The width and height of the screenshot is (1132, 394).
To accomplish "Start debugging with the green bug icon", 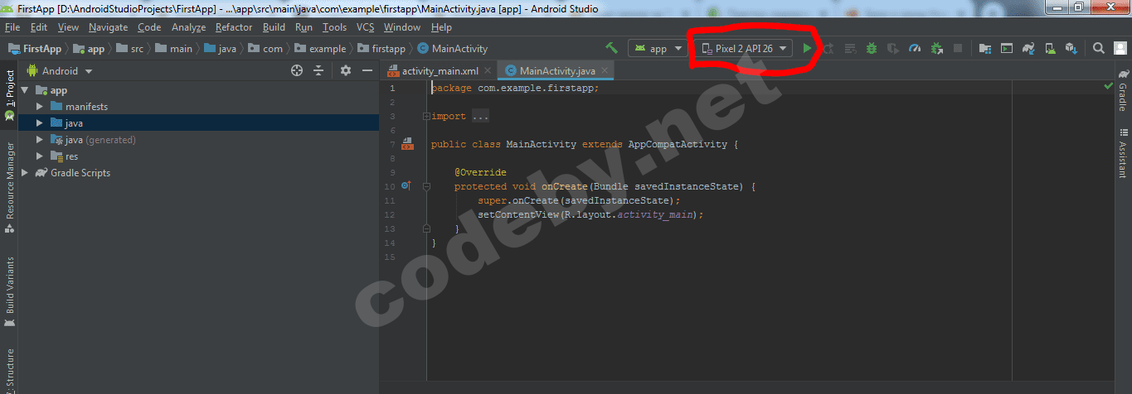I will 872,48.
